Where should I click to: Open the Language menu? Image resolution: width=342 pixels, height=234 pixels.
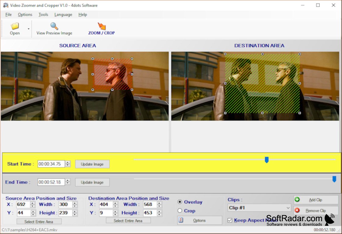pyautogui.click(x=63, y=15)
